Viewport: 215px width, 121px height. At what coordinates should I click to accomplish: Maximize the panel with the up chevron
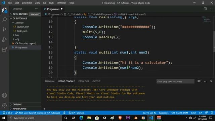tap(205, 81)
